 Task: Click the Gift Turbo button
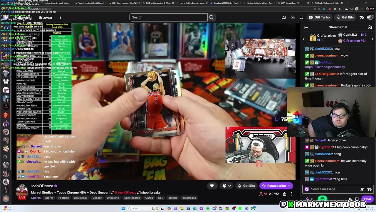[319, 17]
